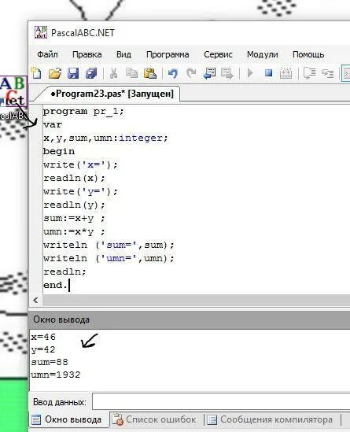The height and width of the screenshot is (432, 350).
Task: Click output line 'x=46'
Action: tap(43, 337)
